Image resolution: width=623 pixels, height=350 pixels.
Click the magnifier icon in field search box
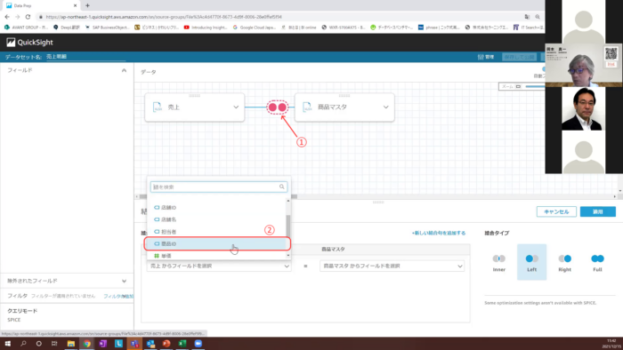[x=282, y=187]
